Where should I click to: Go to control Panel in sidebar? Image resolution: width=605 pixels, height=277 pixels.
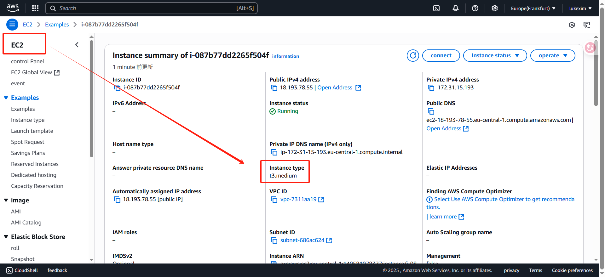click(x=27, y=61)
